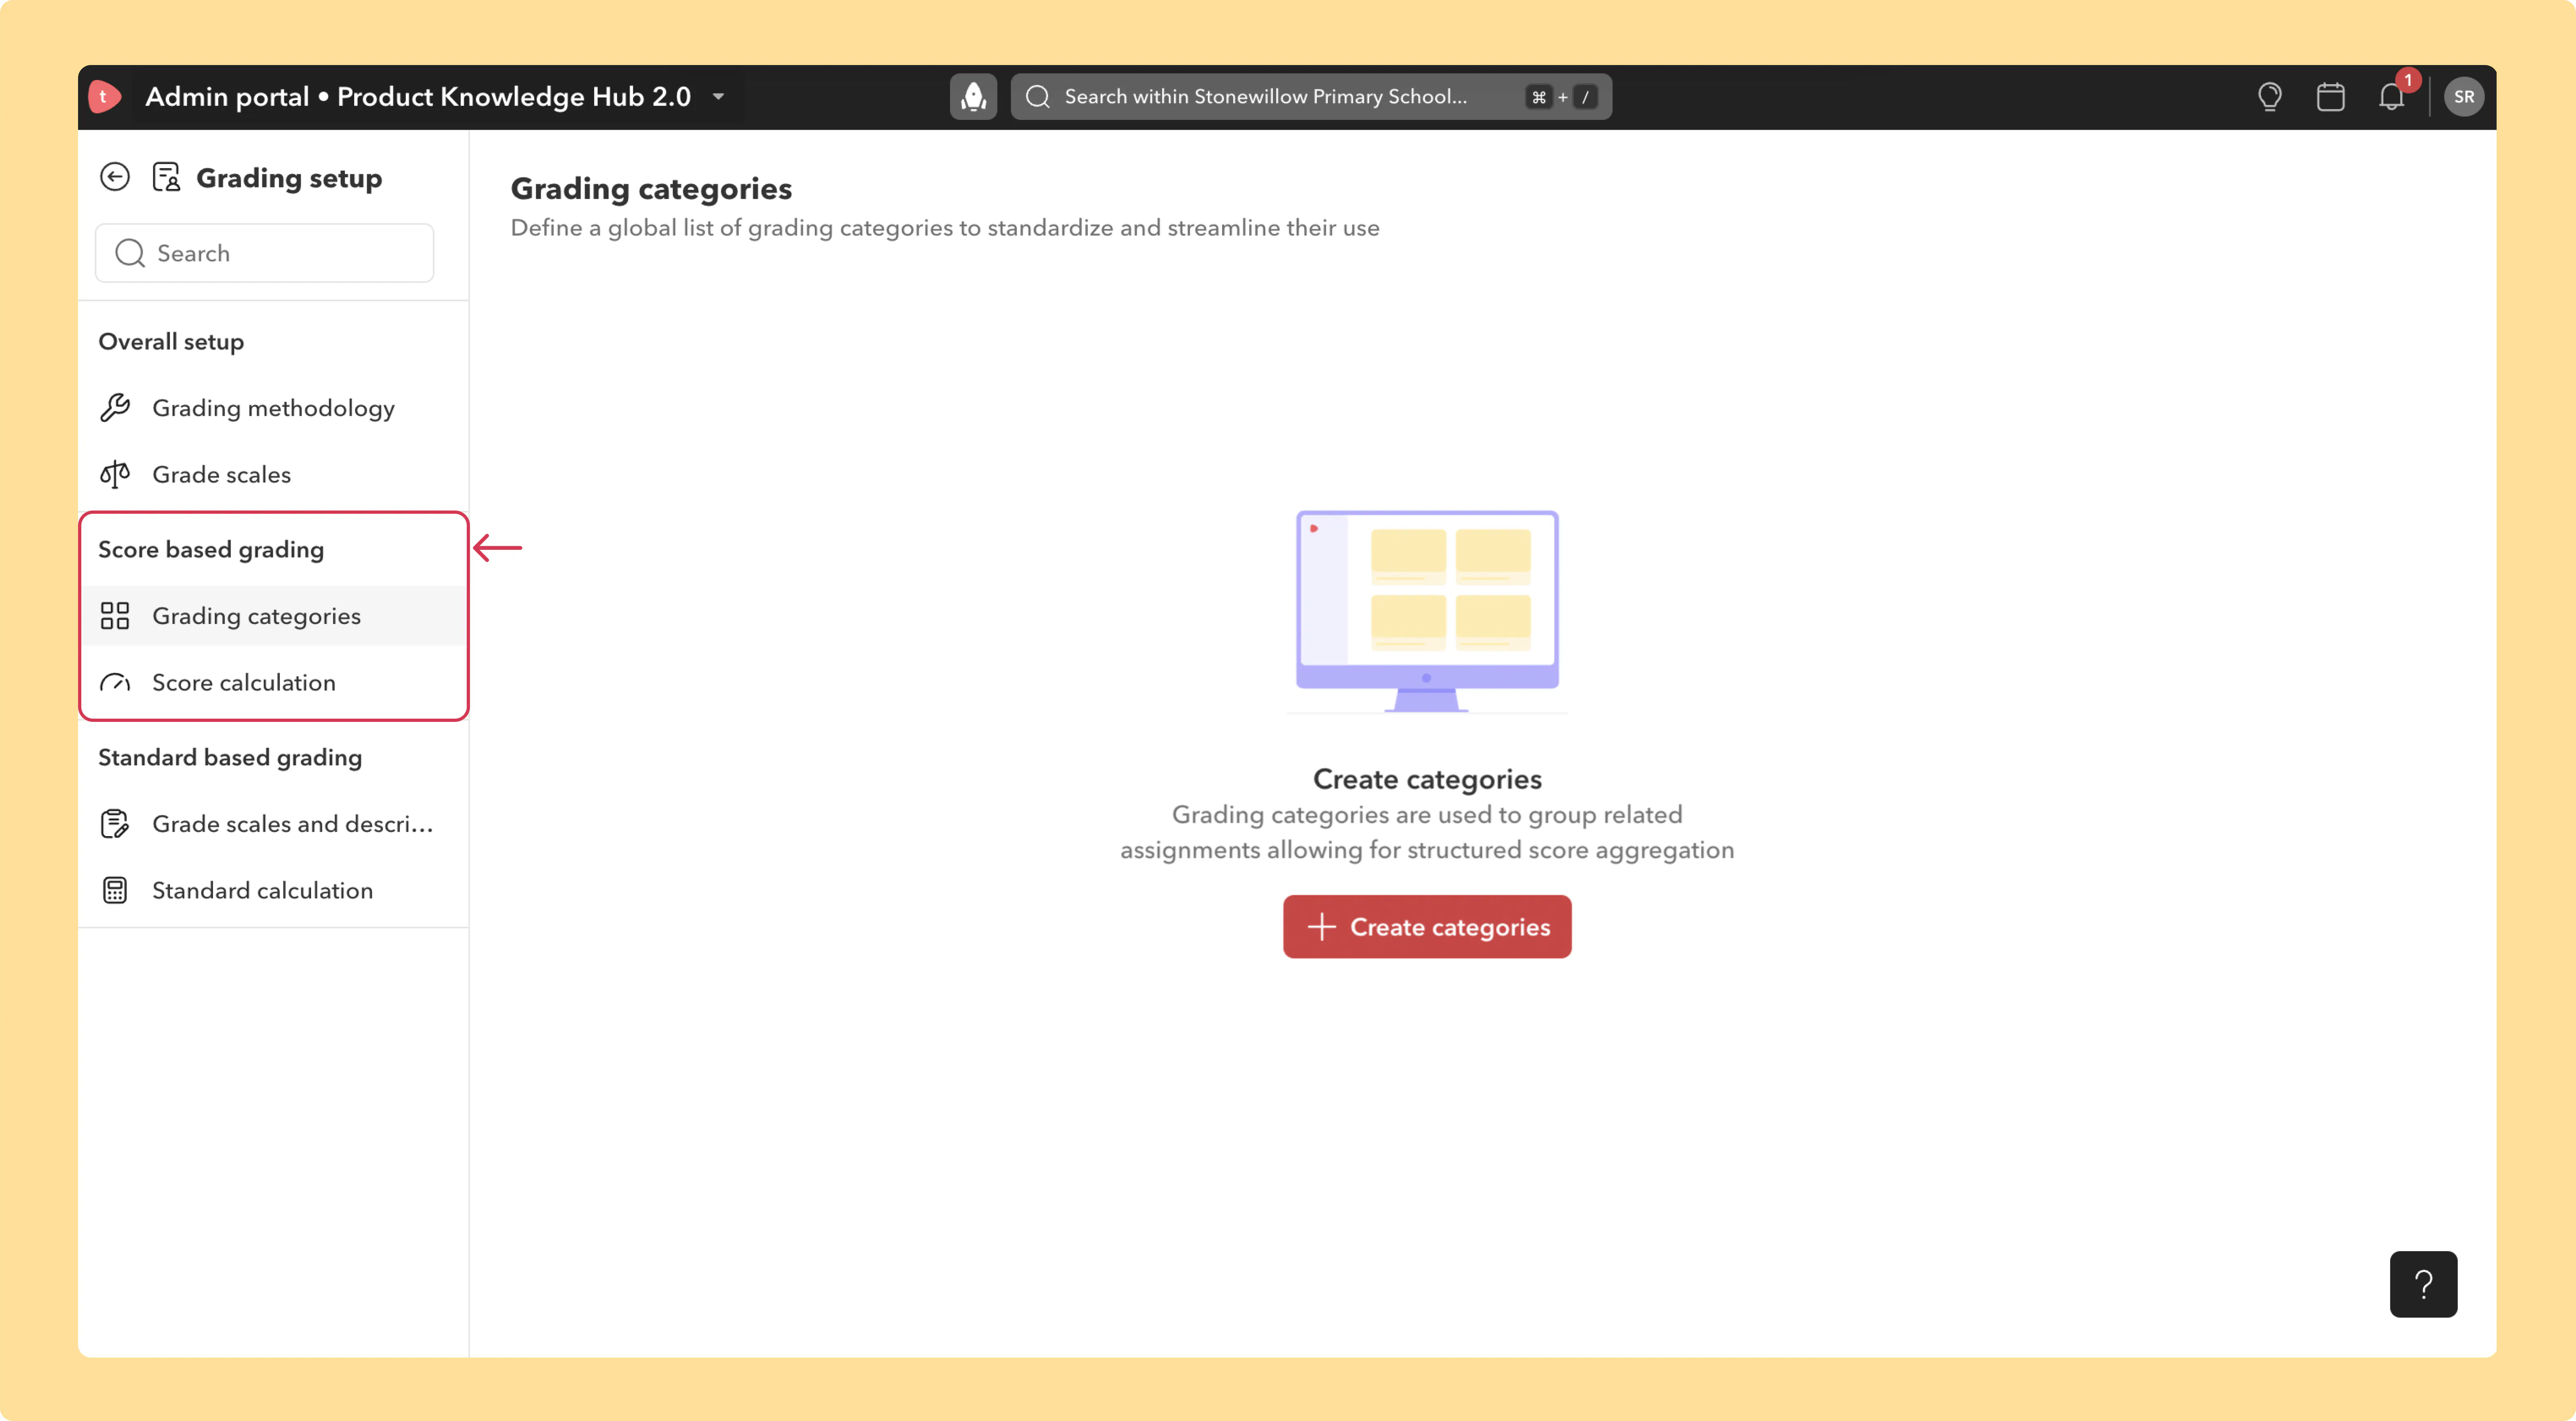Open the notifications bell
The width and height of the screenshot is (2576, 1421).
(2391, 97)
